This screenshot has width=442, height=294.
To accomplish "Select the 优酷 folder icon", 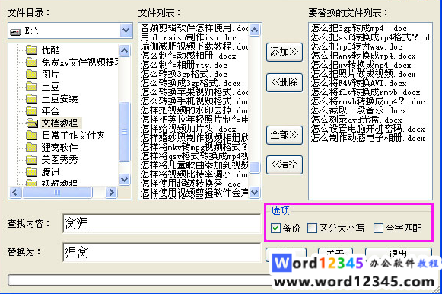I will click(x=32, y=50).
